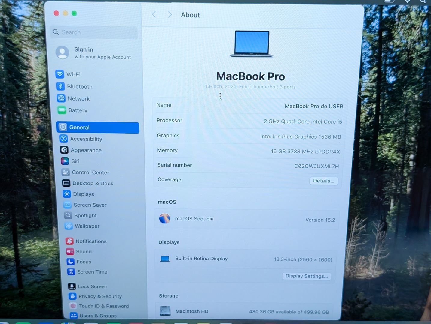Screen dimensions: 431x324
Task: Open Network settings globe icon
Action: [61, 98]
